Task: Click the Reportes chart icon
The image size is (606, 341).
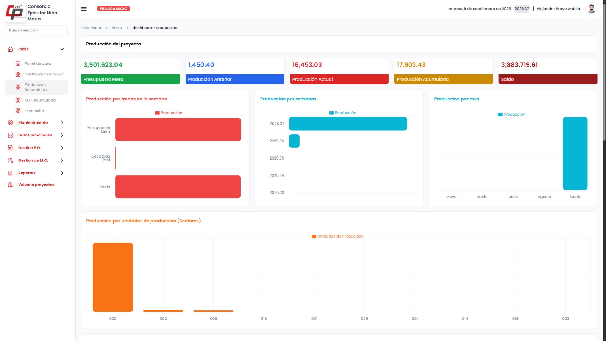Action: pyautogui.click(x=11, y=173)
